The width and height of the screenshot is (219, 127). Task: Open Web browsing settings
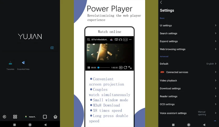pos(188,49)
